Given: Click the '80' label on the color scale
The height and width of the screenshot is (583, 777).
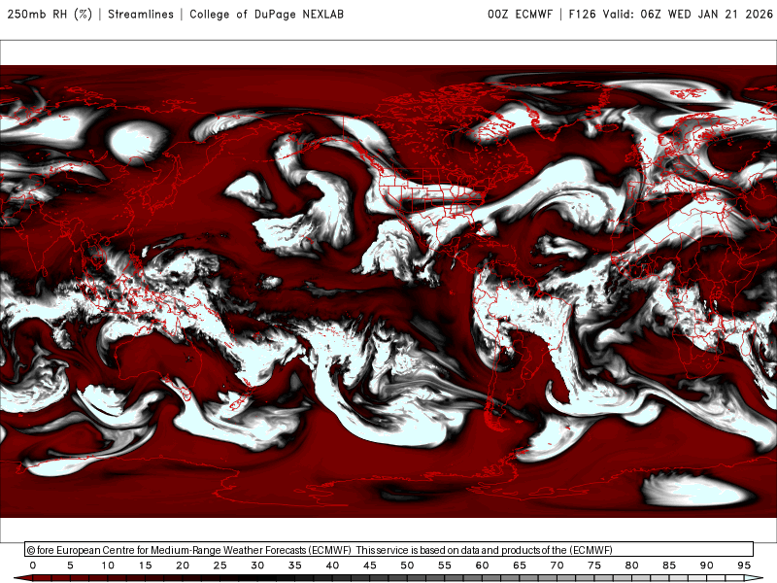Looking at the screenshot, I should [x=632, y=566].
